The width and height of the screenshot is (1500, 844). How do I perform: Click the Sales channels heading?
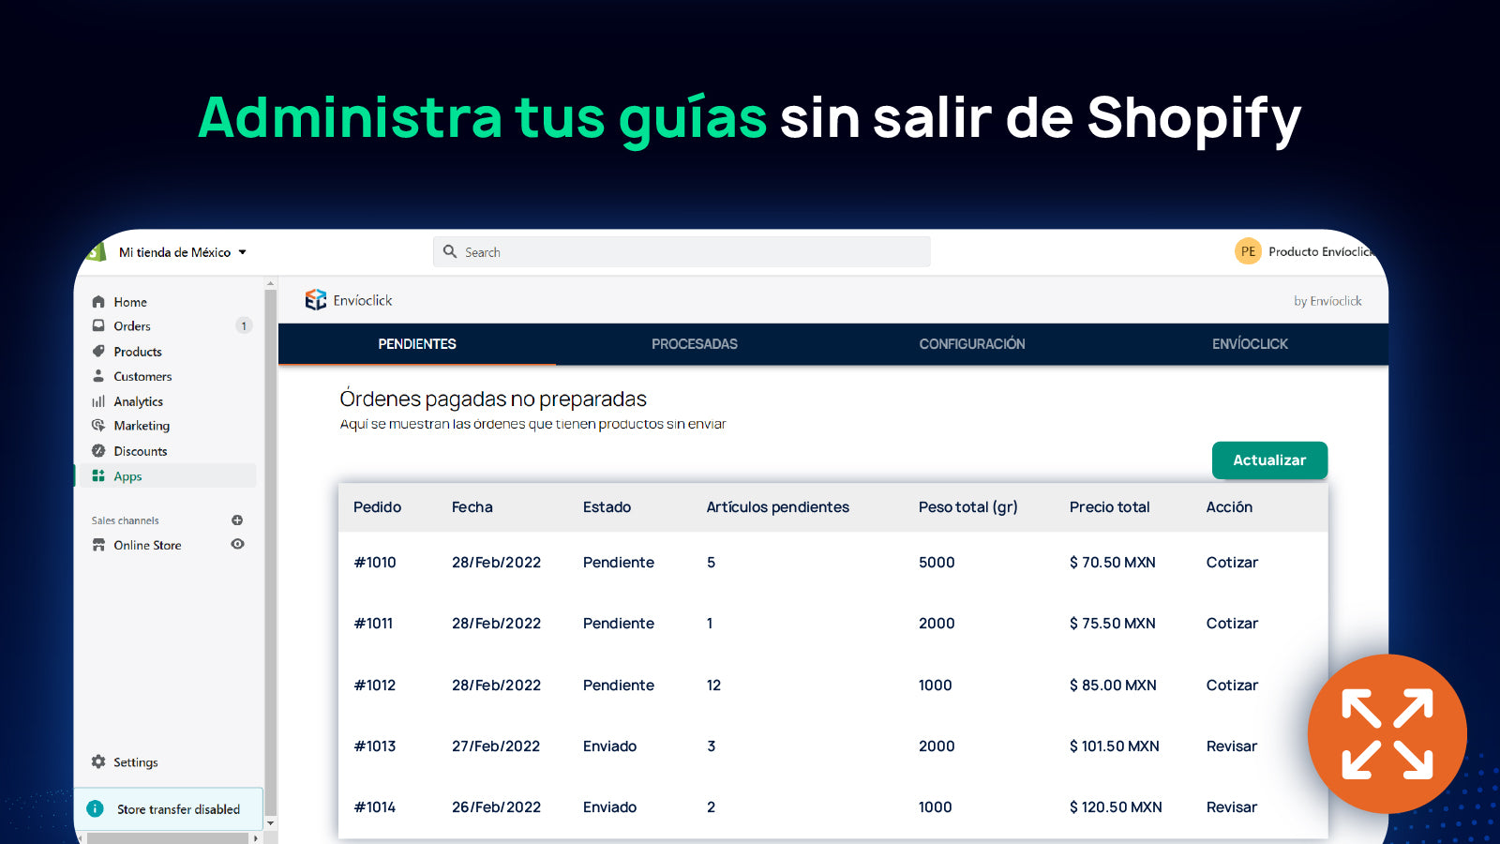point(125,520)
